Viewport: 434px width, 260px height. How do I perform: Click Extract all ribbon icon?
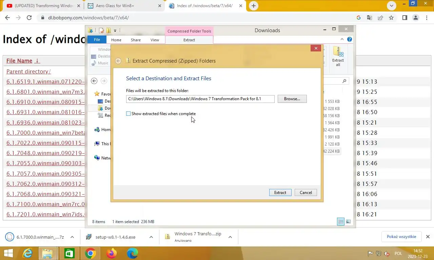click(338, 57)
